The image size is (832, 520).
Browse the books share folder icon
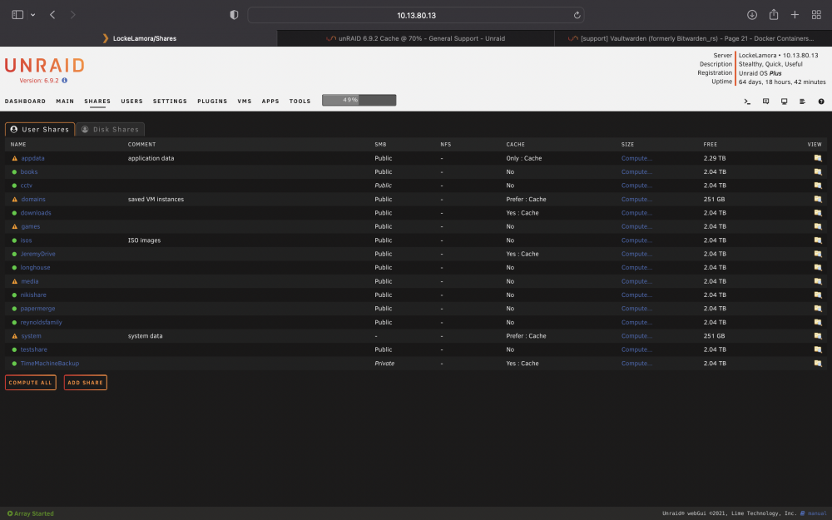coord(818,172)
